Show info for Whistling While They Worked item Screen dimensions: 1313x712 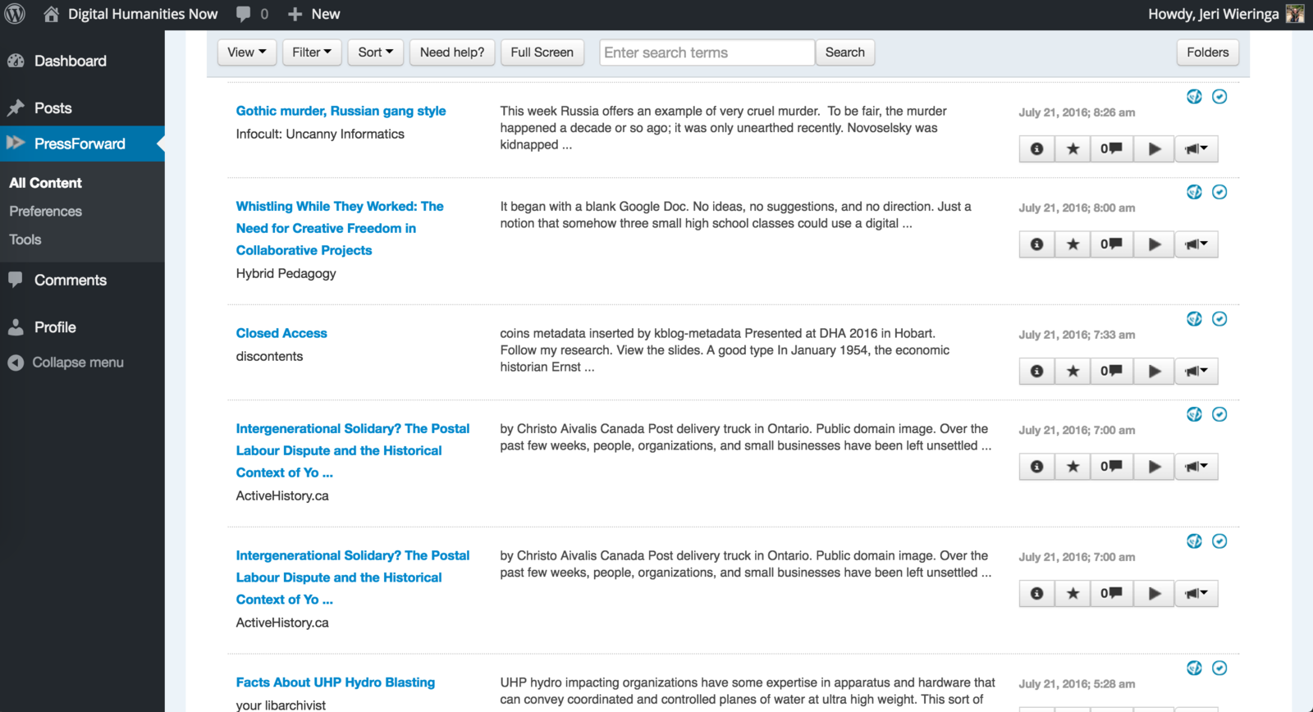tap(1037, 244)
